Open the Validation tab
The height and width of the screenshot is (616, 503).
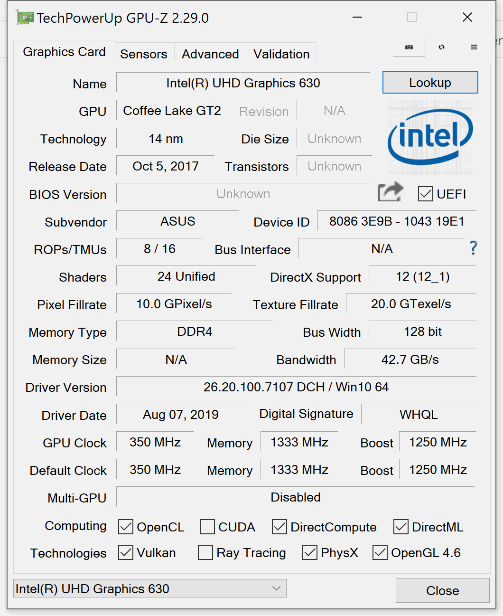pos(281,54)
